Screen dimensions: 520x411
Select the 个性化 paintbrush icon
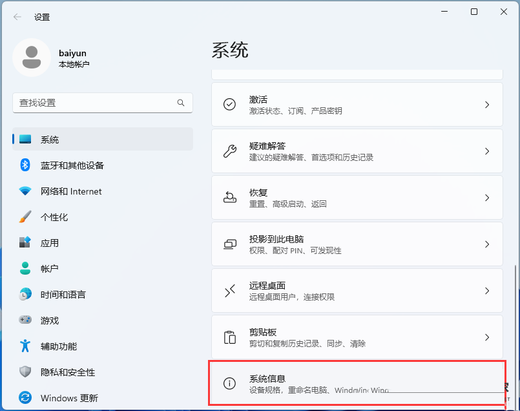pos(24,217)
